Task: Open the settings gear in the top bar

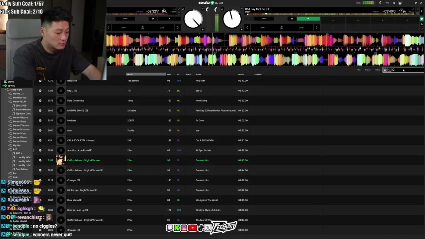Action: pyautogui.click(x=394, y=3)
